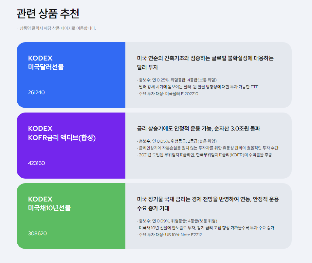Image resolution: width=312 pixels, height=263 pixels.
Task: Open the KODEX 미국채10년선물 product link
Action: 49,203
